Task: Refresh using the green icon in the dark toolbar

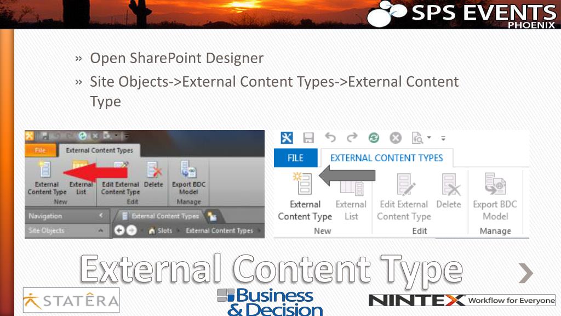Action: tap(83, 136)
